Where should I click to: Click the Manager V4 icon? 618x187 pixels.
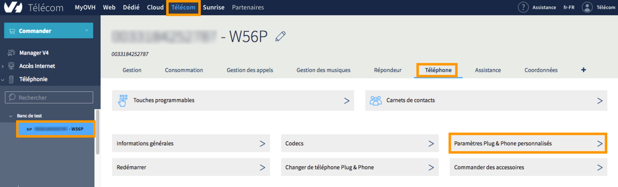coord(11,53)
